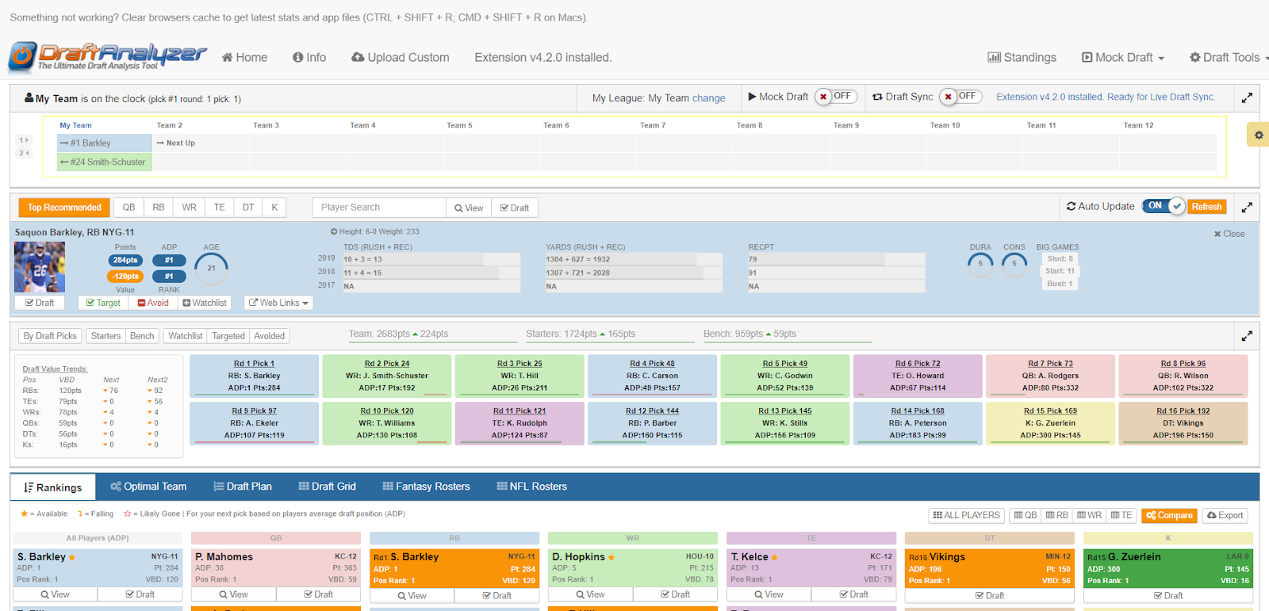This screenshot has width=1269, height=611.
Task: Toggle star on S. Barkley All Players card
Action: click(x=72, y=558)
